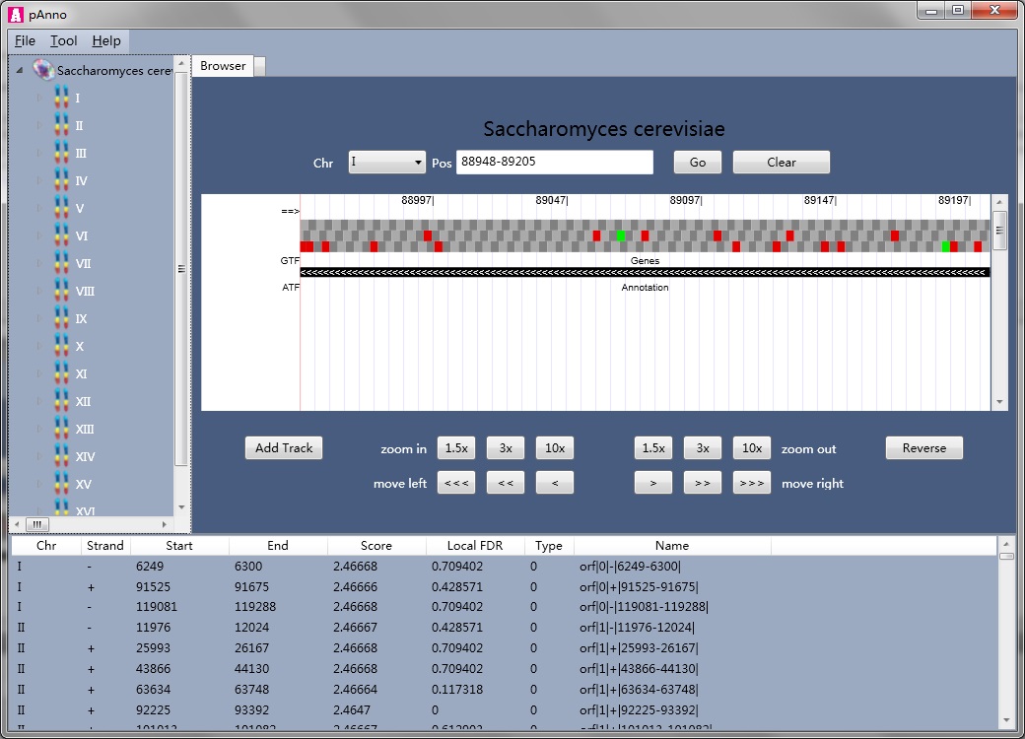Image resolution: width=1025 pixels, height=739 pixels.
Task: Click the black Genes GTF track bar
Action: (x=645, y=272)
